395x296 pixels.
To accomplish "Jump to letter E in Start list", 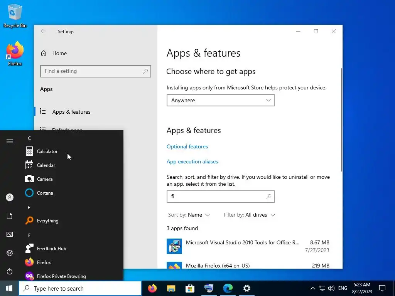I will (x=29, y=207).
